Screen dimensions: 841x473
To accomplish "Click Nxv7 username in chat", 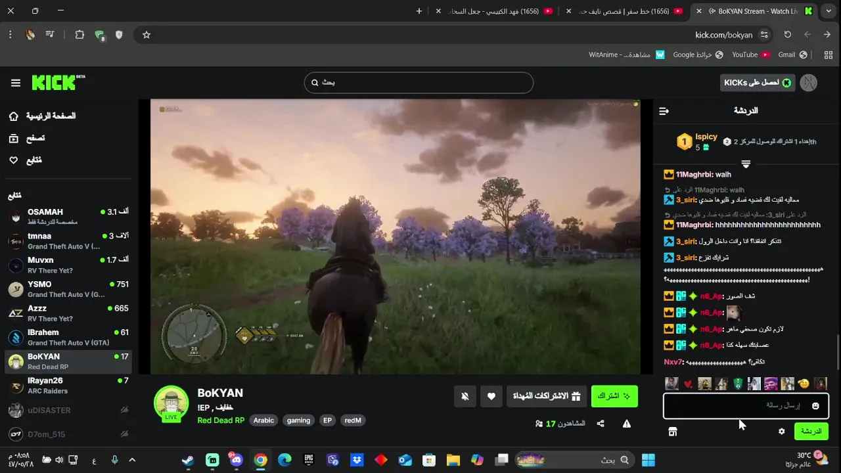I will click(x=673, y=362).
